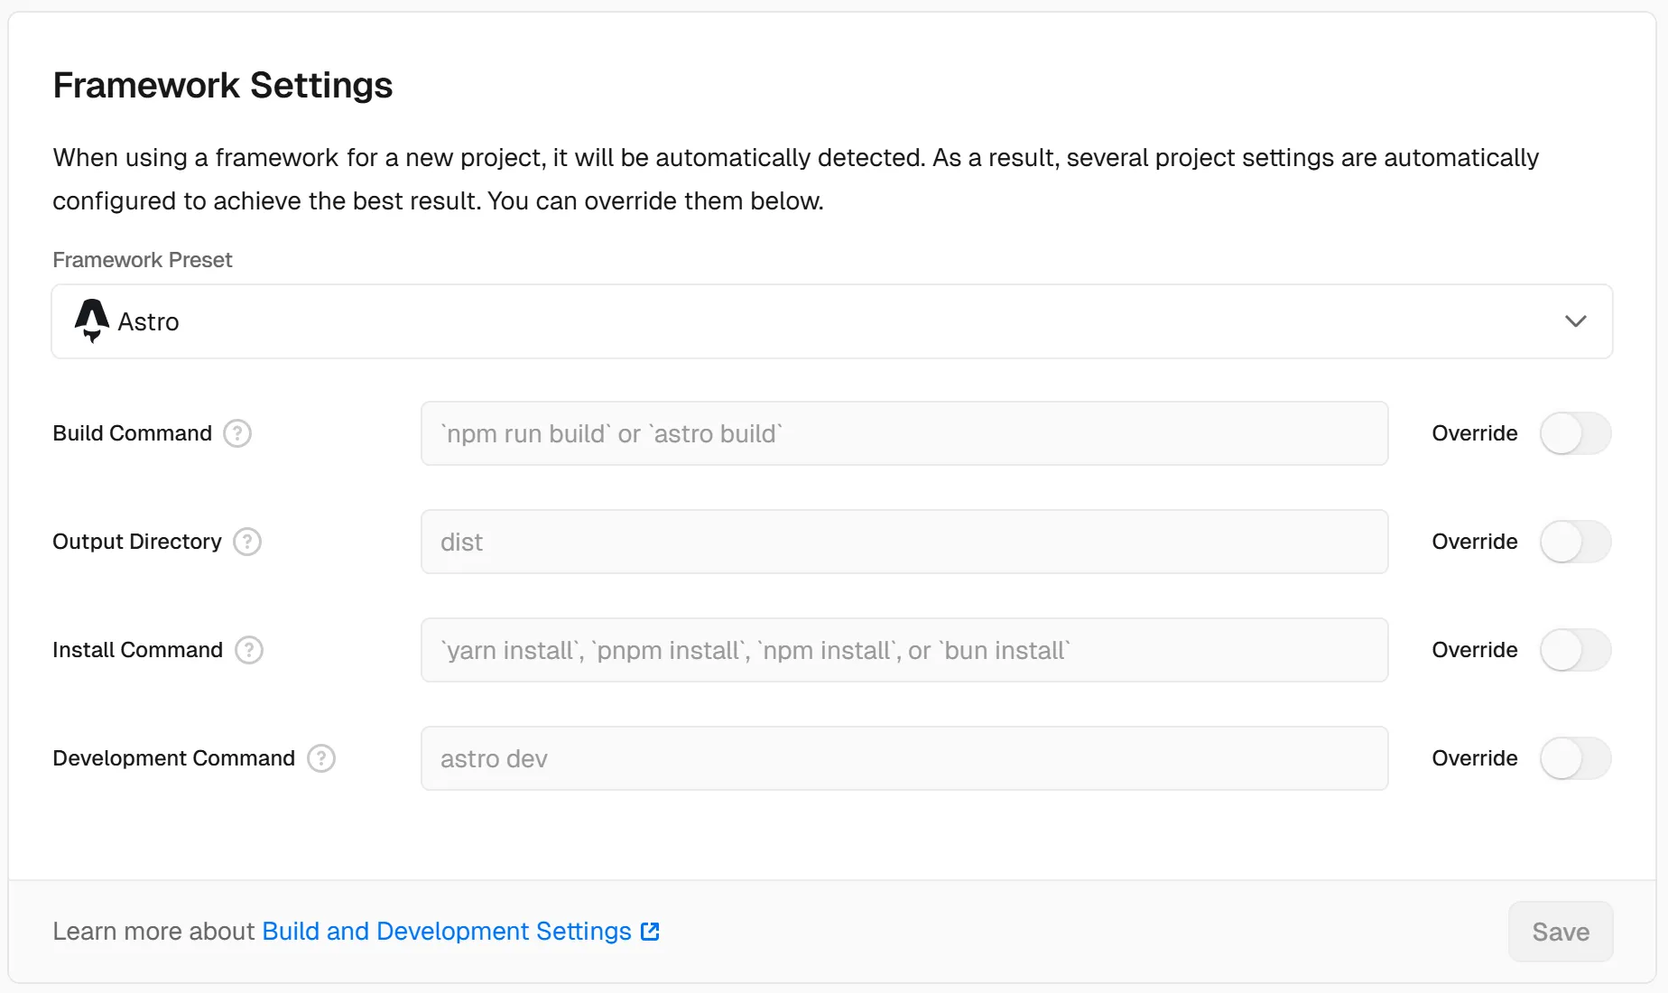Viewport: 1668px width, 993px height.
Task: Turn on Install Command override
Action: [1575, 650]
